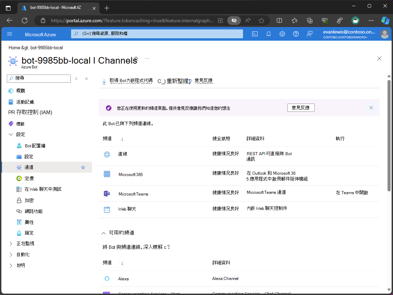This screenshot has width=393, height=295.
Task: Open 加密 sidebar item
Action: point(29,201)
